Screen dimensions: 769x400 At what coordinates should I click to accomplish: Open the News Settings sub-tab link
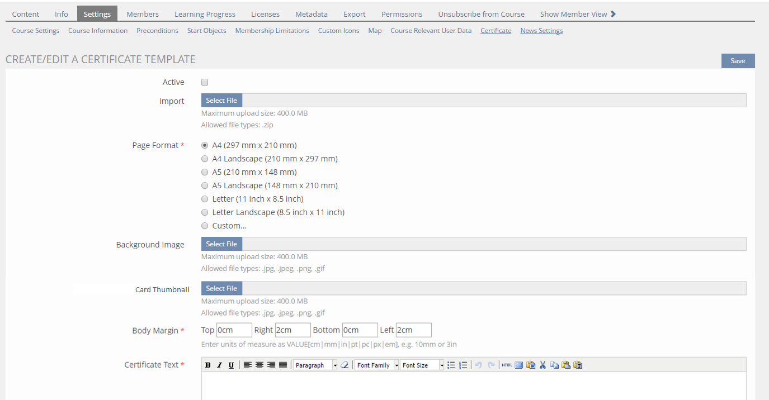[541, 31]
